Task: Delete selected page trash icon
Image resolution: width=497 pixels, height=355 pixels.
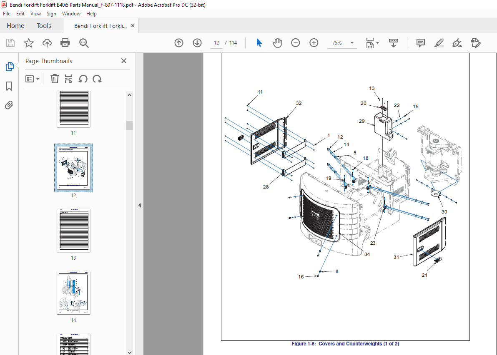Action: pyautogui.click(x=55, y=79)
